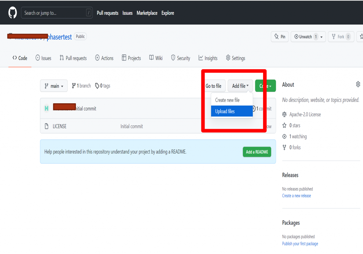Open the Actions tab

tap(104, 58)
